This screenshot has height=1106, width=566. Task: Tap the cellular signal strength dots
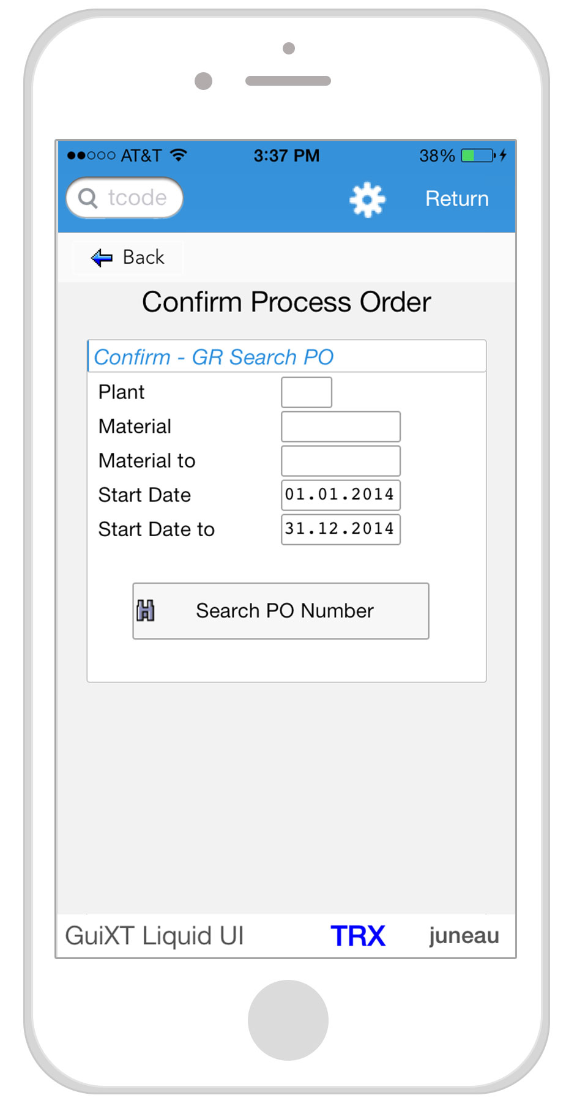click(91, 155)
